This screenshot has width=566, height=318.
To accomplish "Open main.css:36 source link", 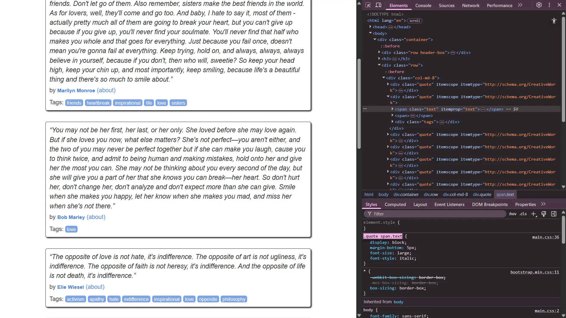I will tap(545, 237).
